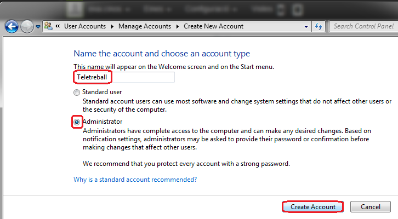Expand arrow after User Accounts breadcrumb

[x=112, y=26]
